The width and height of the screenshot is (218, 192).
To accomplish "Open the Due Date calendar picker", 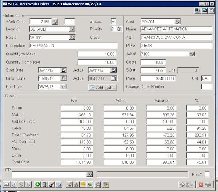I will tap(64, 87).
